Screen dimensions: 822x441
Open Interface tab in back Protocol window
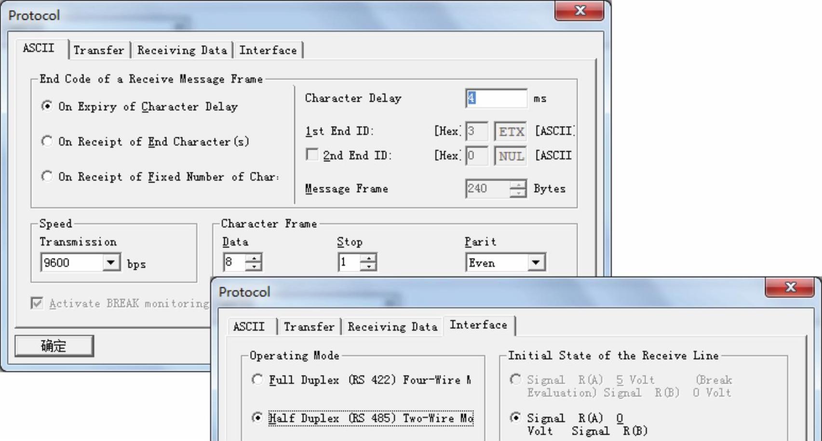[x=268, y=50]
